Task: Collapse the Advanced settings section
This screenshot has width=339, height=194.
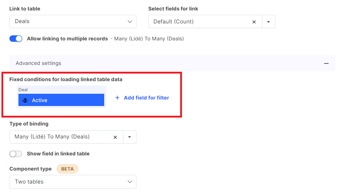Action: pos(172,63)
